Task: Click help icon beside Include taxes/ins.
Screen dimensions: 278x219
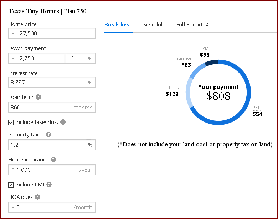Action: pos(63,122)
